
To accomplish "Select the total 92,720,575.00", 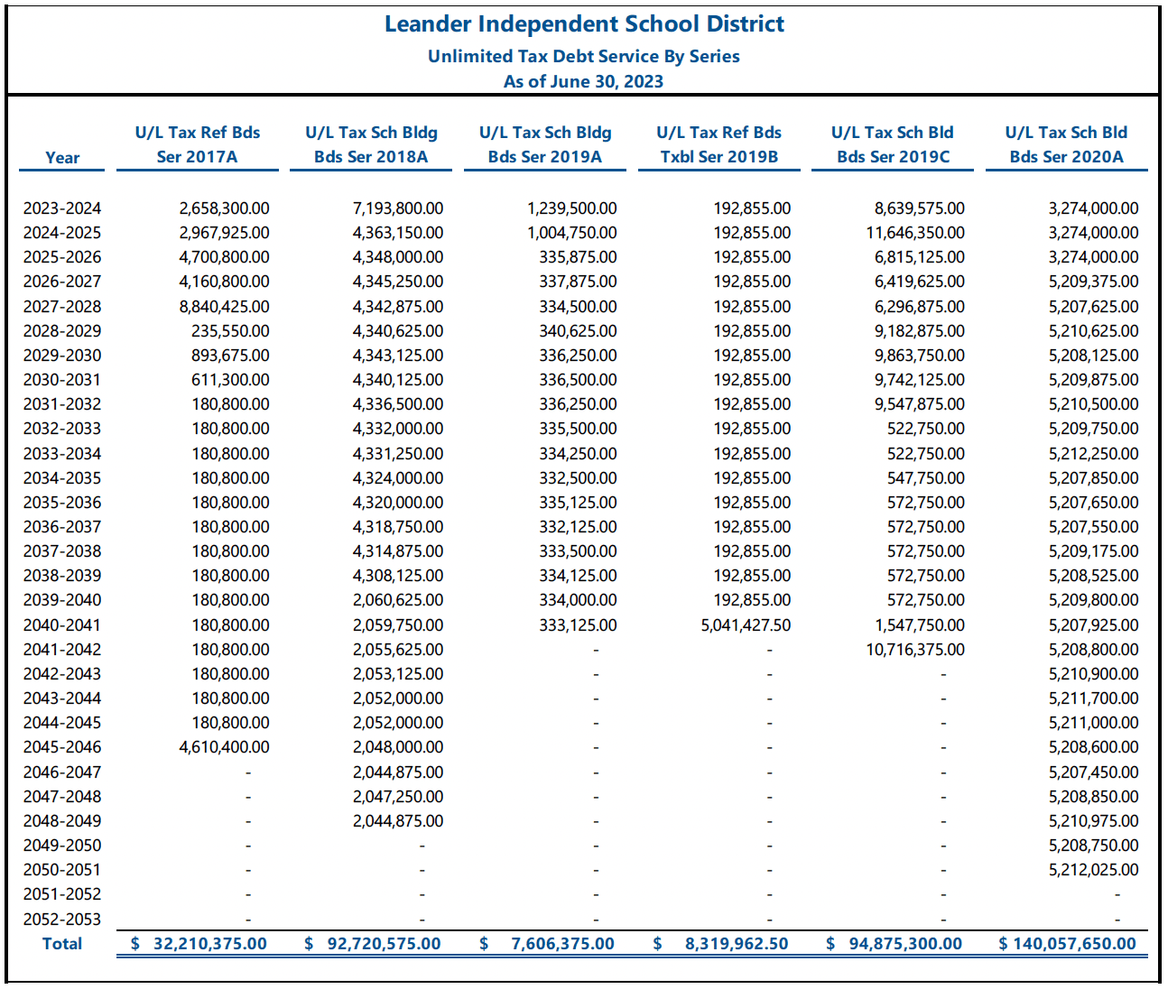I will [x=385, y=944].
